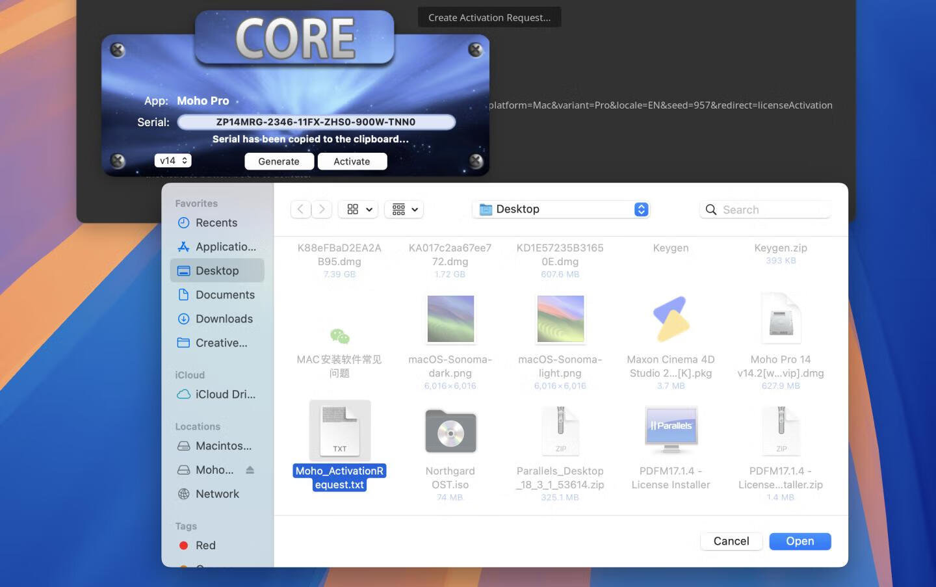Image resolution: width=936 pixels, height=587 pixels.
Task: Select macOS-Sonoma-dark.png thumbnail
Action: (450, 319)
